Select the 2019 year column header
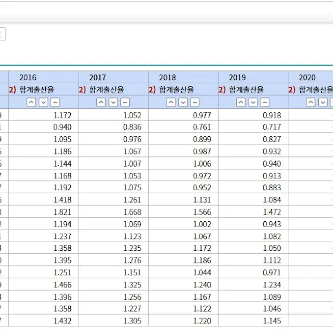 point(237,77)
